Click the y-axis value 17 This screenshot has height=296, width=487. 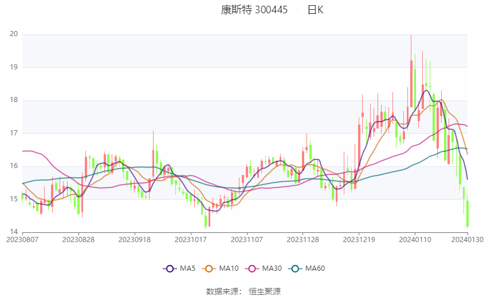[x=14, y=133]
